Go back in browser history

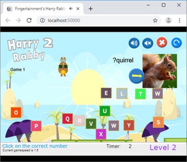[x=8, y=20]
